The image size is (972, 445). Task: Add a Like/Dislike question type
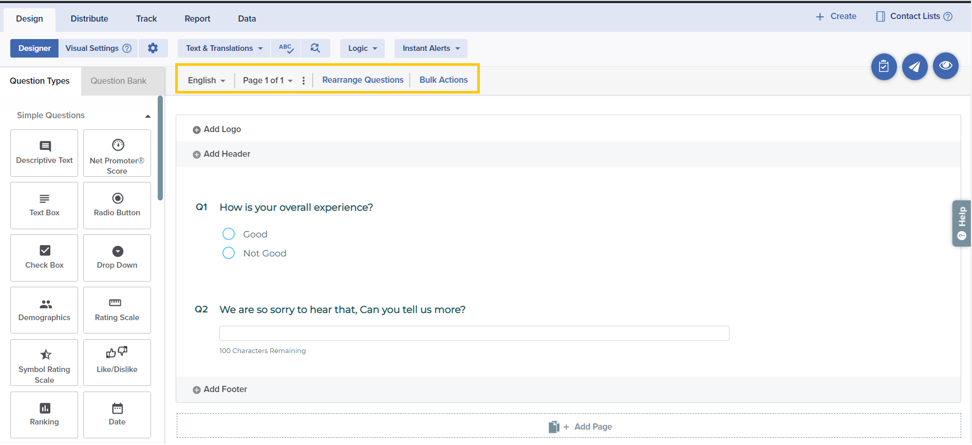[x=117, y=362]
